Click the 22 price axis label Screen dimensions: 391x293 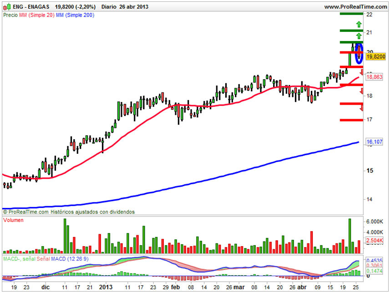(369, 15)
